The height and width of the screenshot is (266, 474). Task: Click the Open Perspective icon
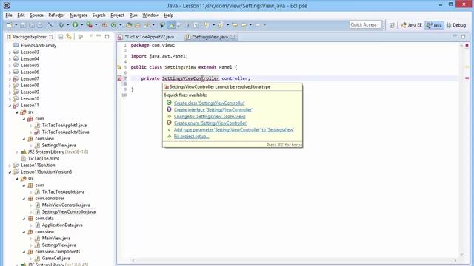point(392,25)
